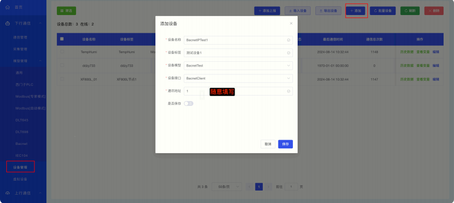Click the red 删除 delete button
The height and width of the screenshot is (203, 454).
pos(434,11)
